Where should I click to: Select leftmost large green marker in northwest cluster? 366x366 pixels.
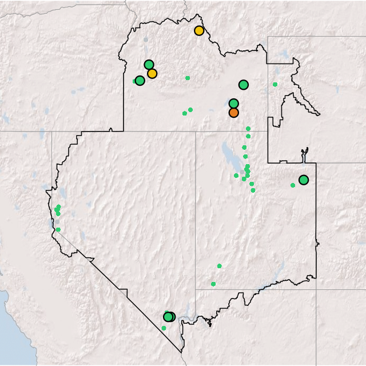pyautogui.click(x=140, y=81)
